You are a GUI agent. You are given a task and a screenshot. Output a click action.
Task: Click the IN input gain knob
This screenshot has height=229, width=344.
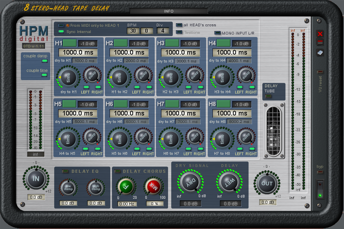35,179
